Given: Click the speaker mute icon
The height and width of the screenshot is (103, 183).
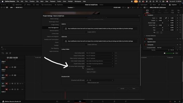Looking at the screenshot, I should [165, 53].
